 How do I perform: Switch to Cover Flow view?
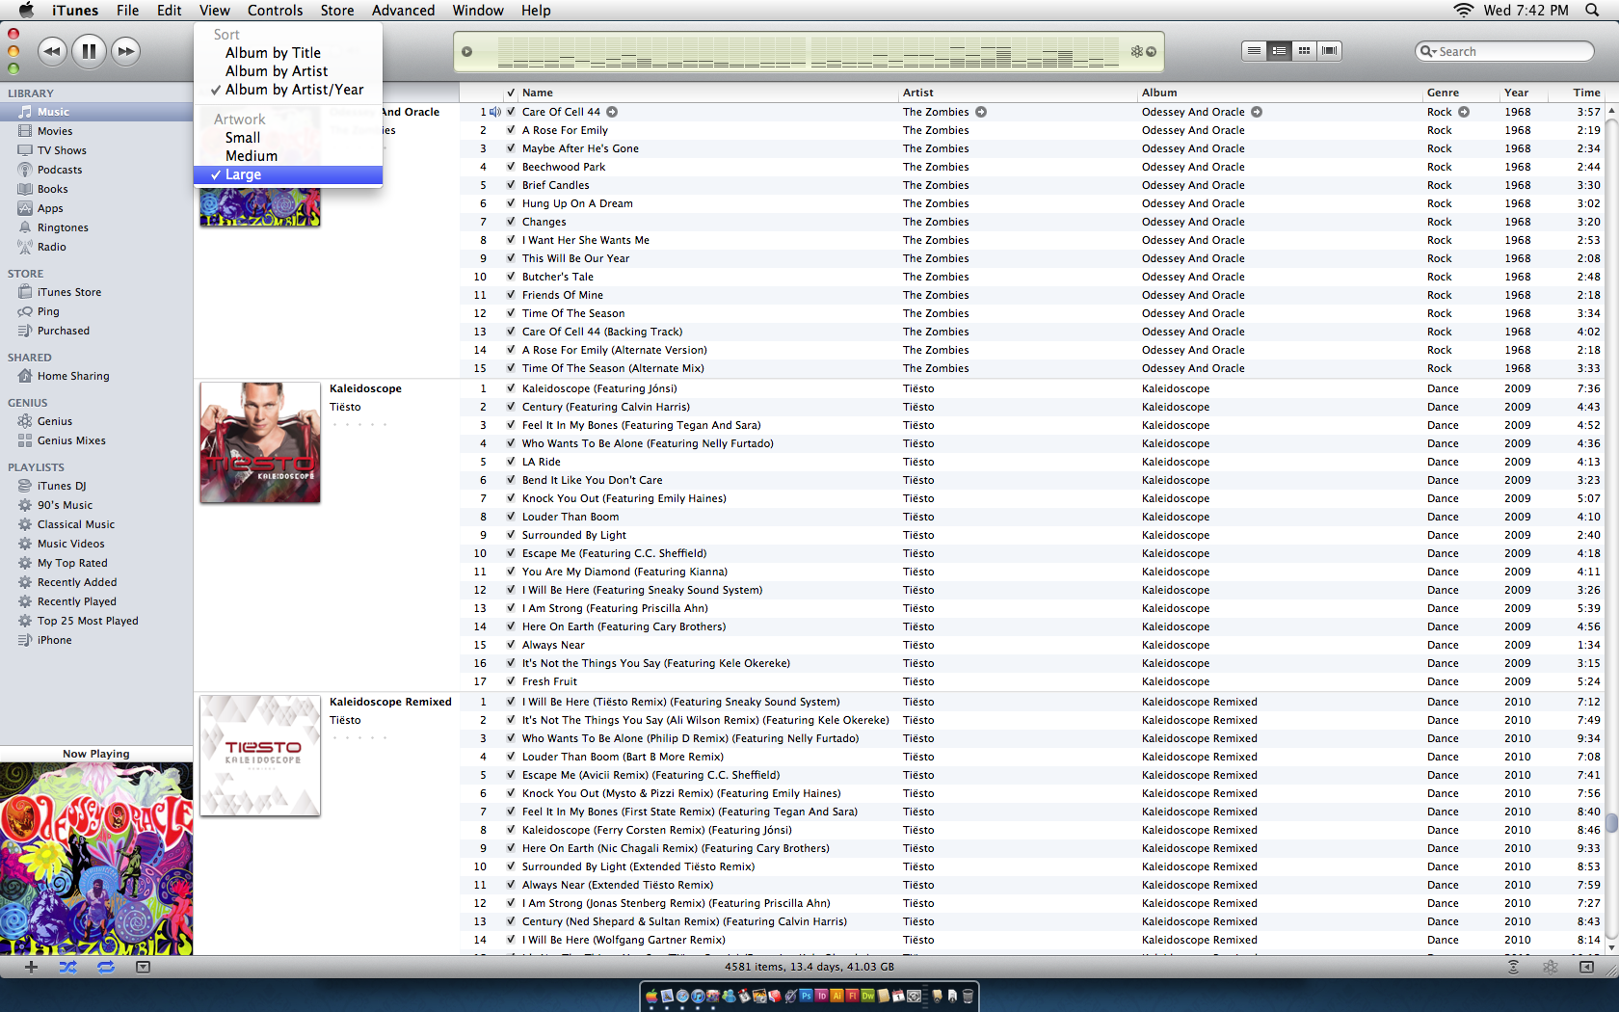pos(1330,51)
